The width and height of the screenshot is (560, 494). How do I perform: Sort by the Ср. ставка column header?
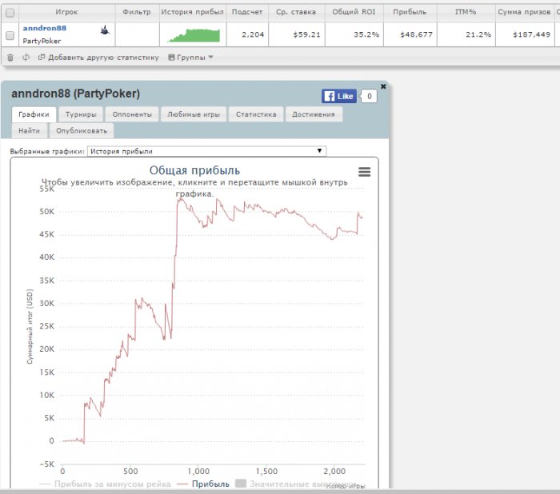click(x=296, y=12)
